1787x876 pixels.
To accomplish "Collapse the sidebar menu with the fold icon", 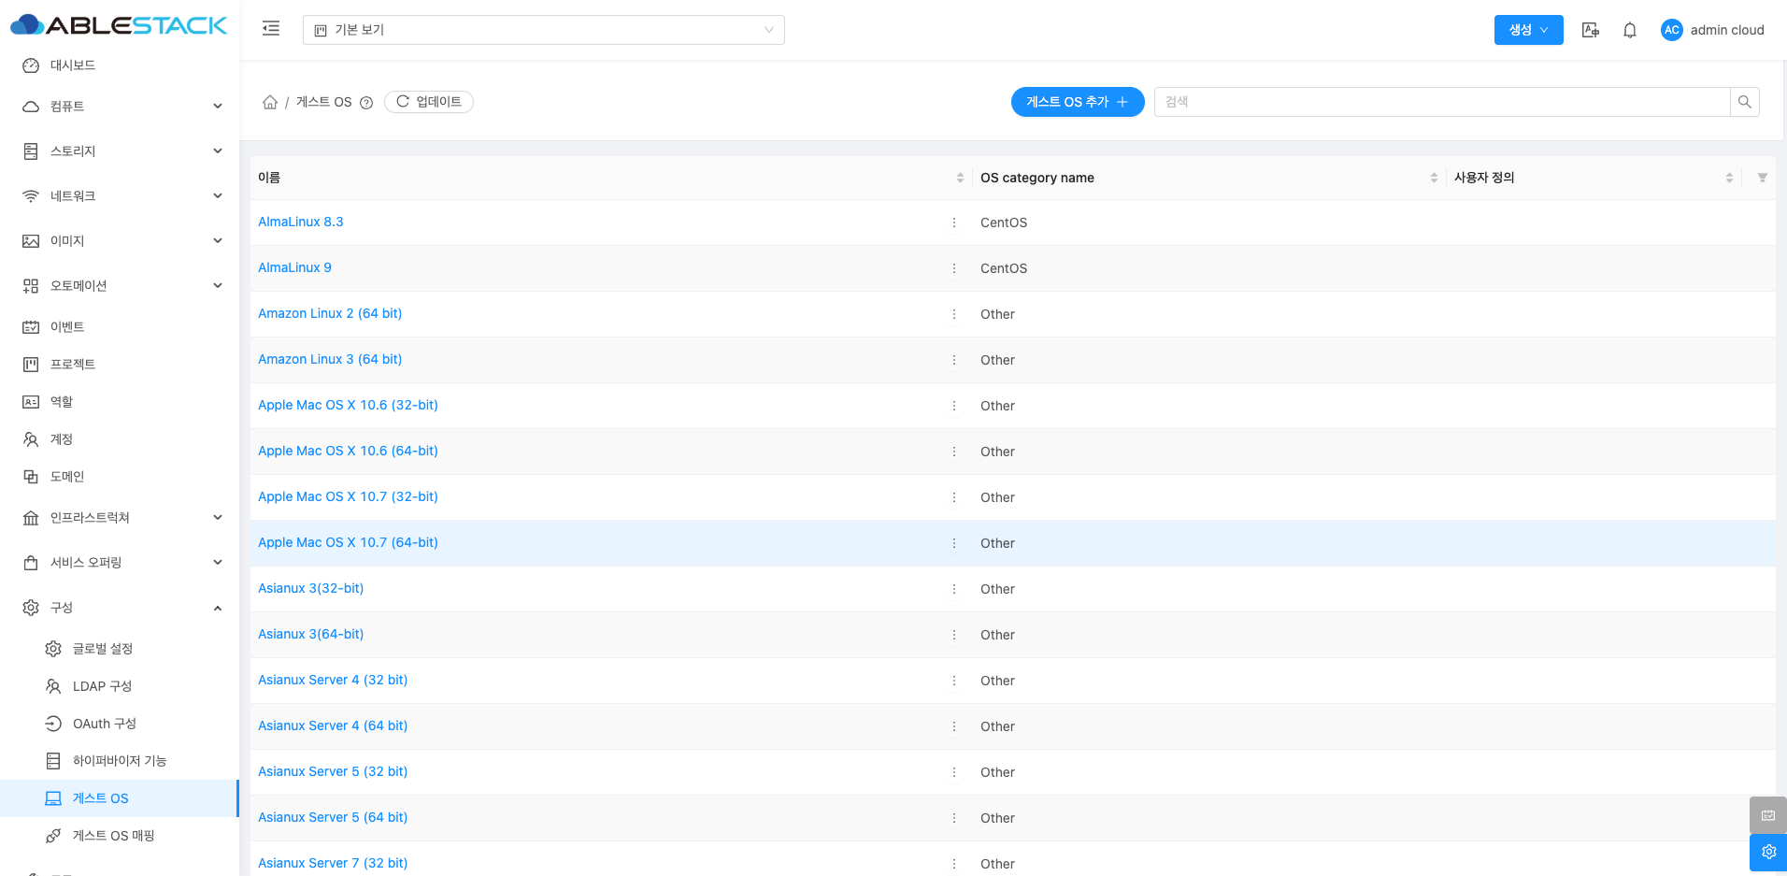I will click(x=271, y=29).
